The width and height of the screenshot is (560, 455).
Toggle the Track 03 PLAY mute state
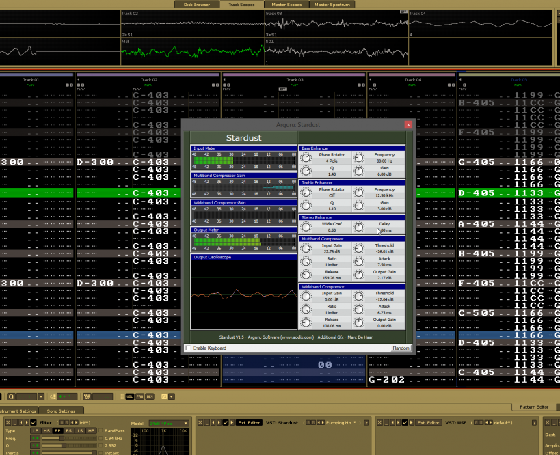[x=294, y=85]
